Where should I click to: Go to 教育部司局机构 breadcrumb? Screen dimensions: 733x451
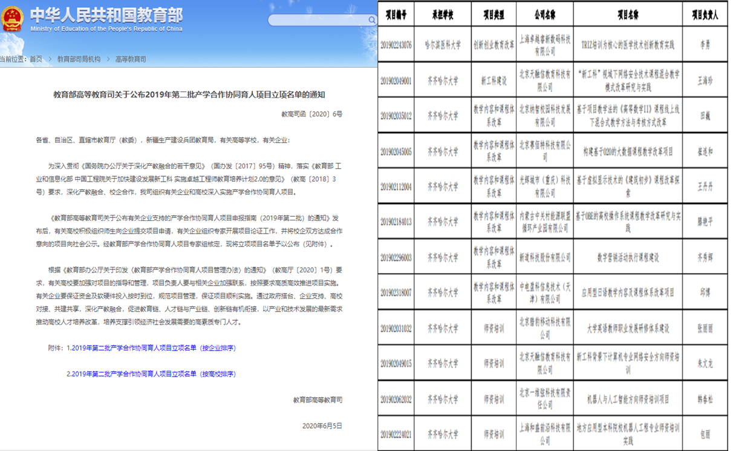click(x=79, y=59)
